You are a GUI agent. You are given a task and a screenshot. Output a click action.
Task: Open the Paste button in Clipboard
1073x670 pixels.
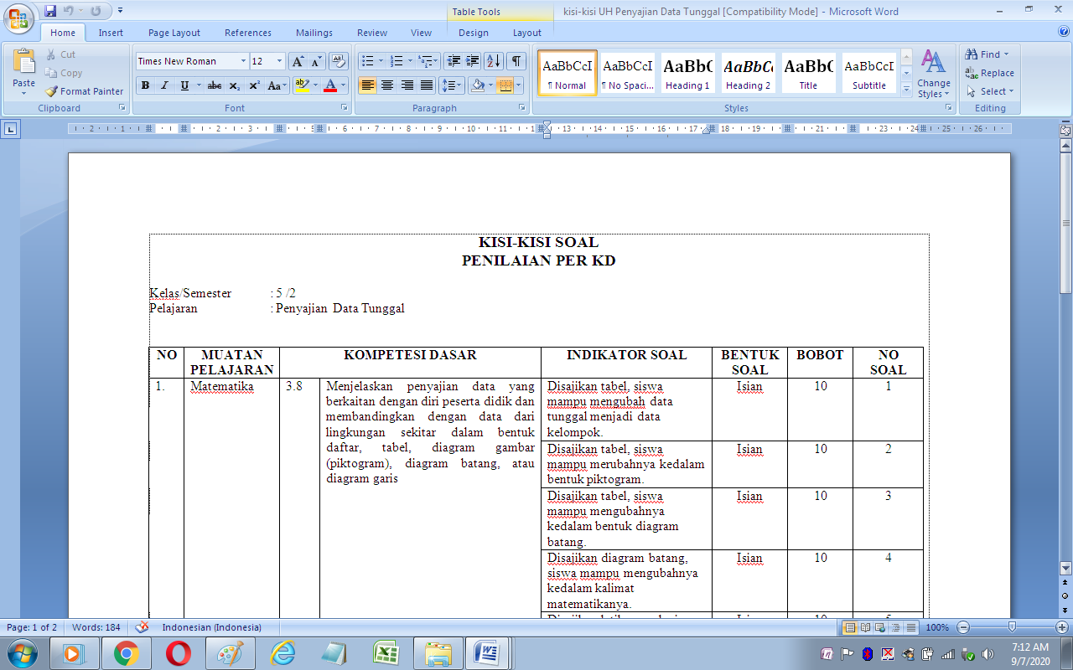pyautogui.click(x=24, y=71)
